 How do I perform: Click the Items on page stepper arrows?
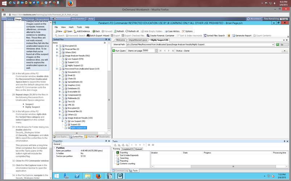click(156, 50)
